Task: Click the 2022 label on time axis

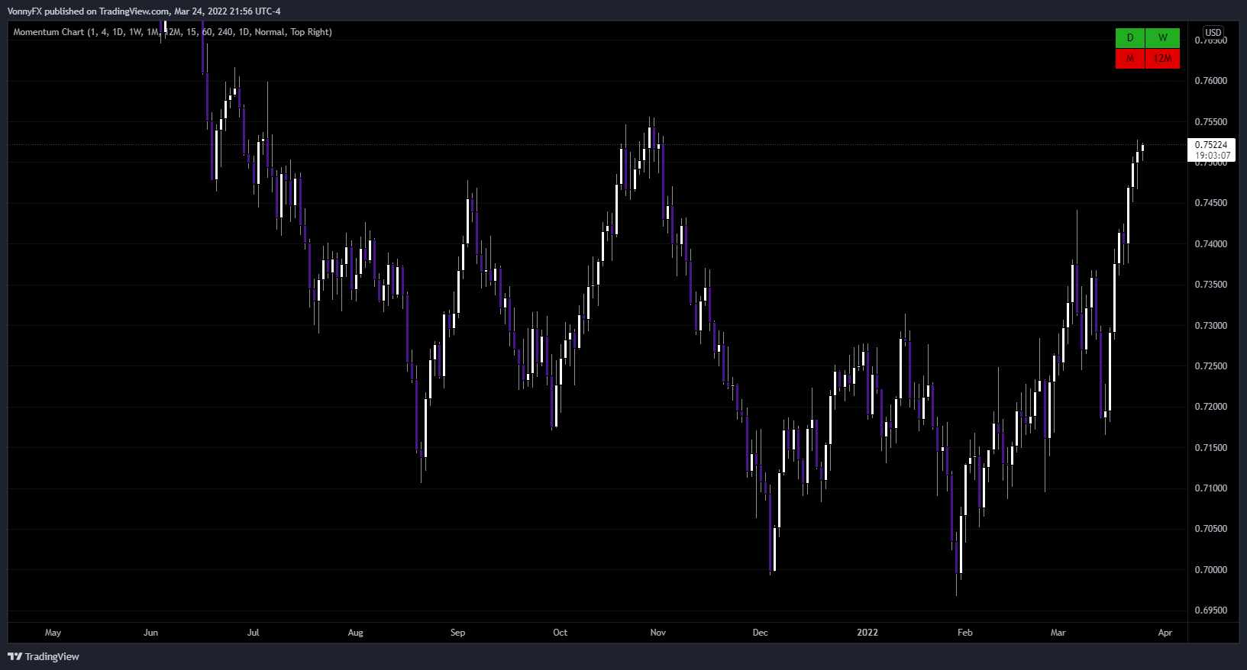Action: [x=867, y=633]
